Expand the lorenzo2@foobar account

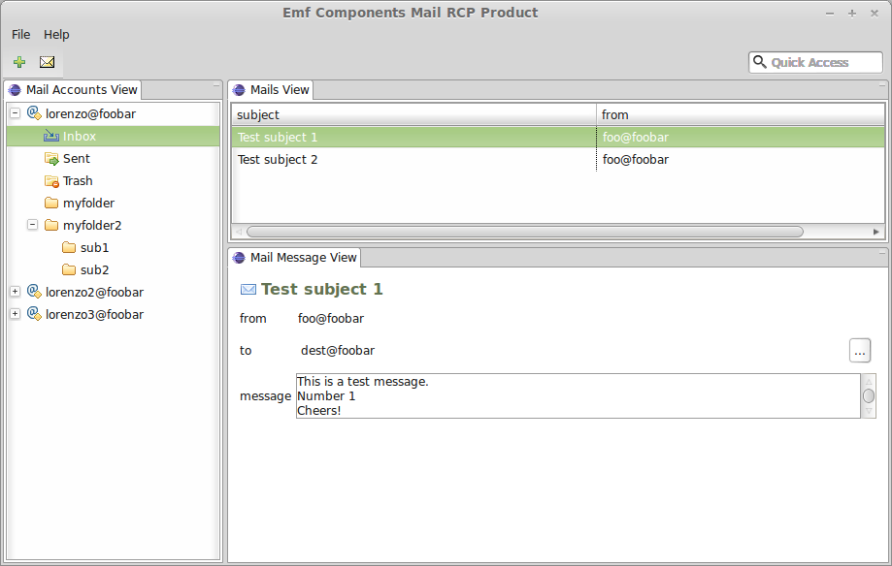pos(16,292)
